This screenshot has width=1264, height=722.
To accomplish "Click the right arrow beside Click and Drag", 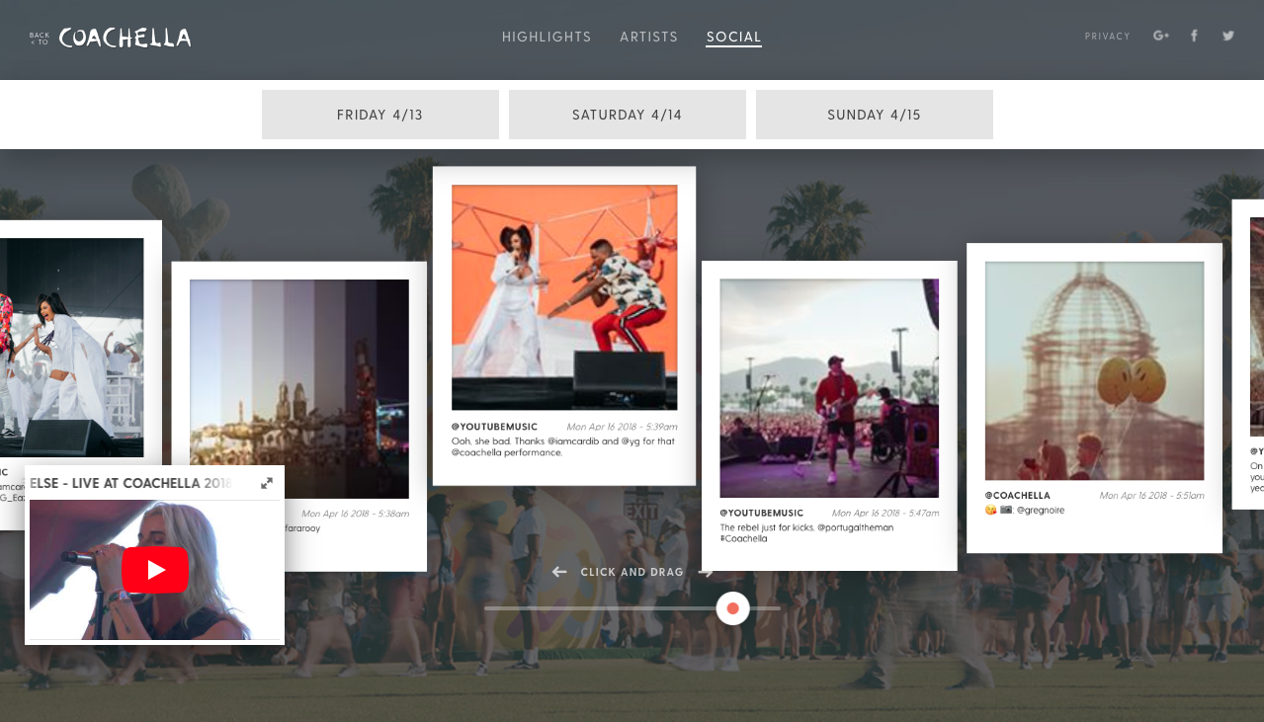I will click(x=706, y=572).
